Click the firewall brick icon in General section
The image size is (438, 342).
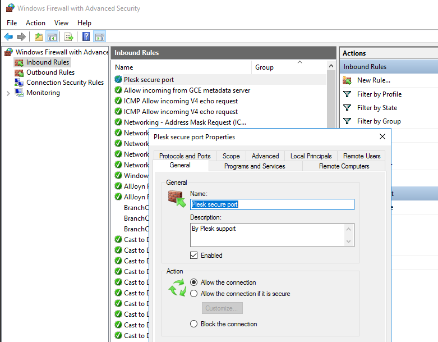177,199
